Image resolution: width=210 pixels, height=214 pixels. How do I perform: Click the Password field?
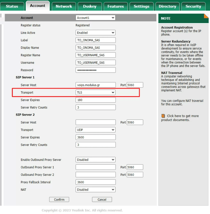point(96,70)
